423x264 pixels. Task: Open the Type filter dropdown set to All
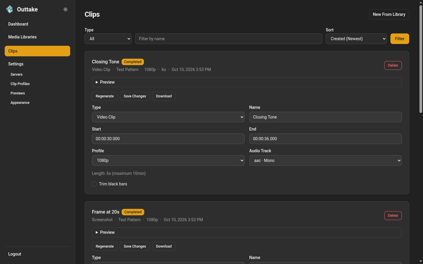point(108,39)
